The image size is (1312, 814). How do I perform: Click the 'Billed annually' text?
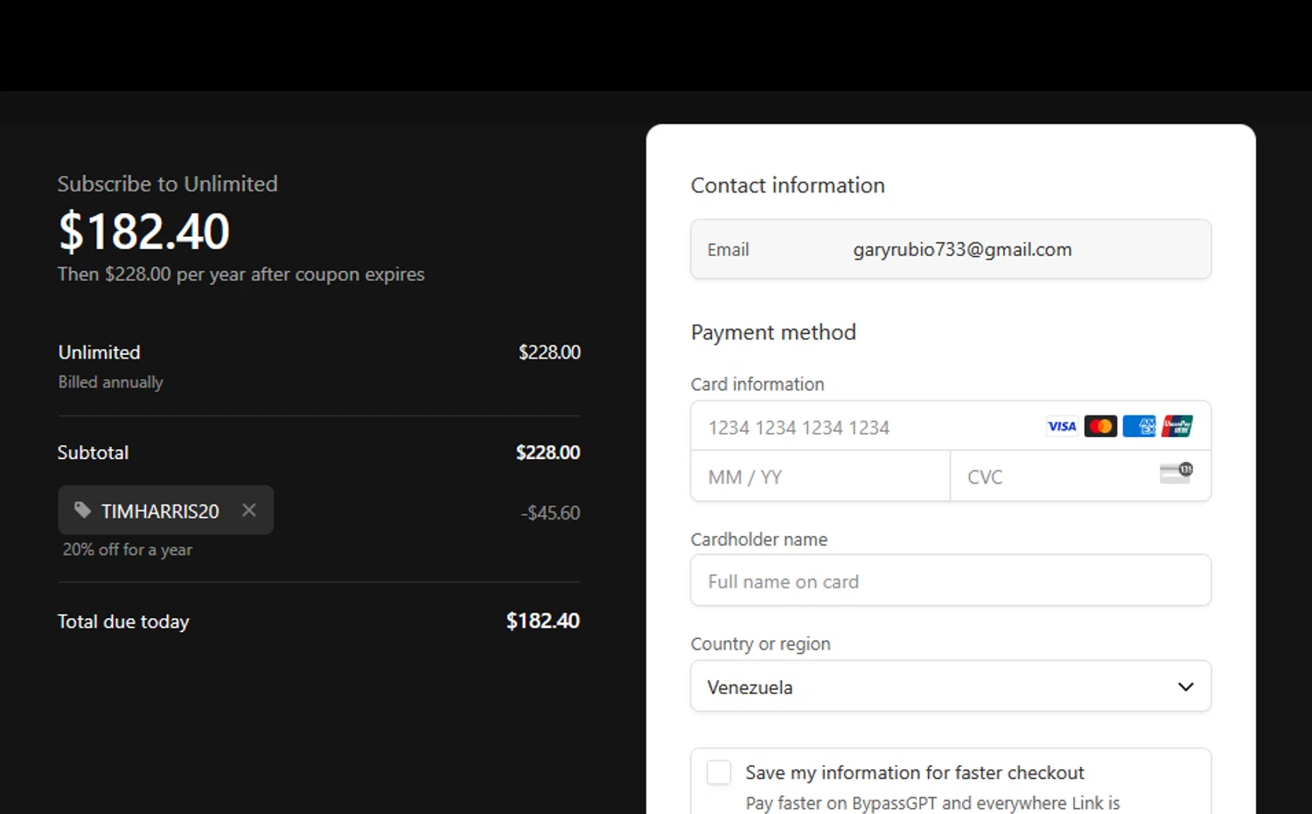(110, 382)
